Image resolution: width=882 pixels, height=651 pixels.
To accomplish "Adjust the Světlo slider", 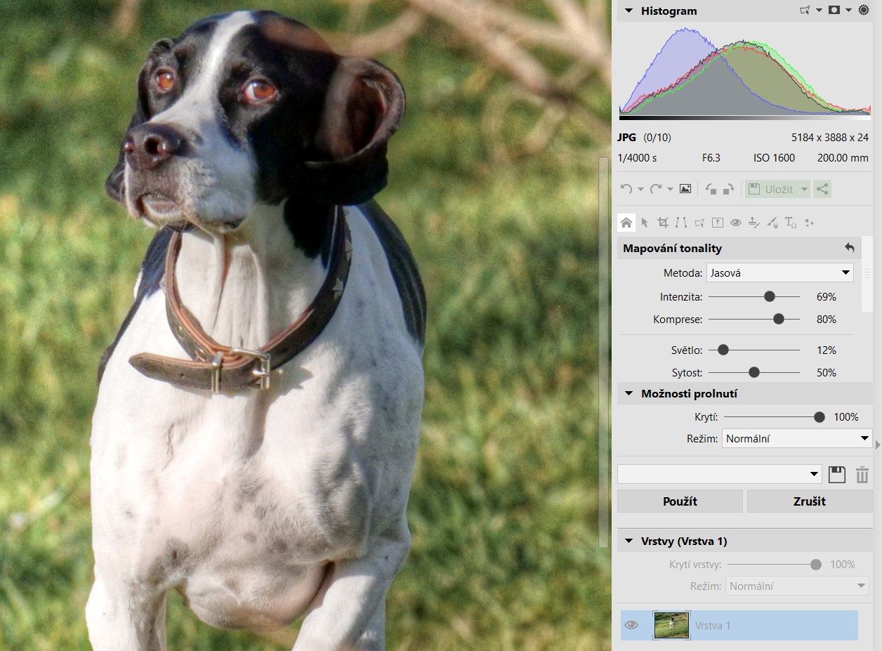I will pos(754,350).
